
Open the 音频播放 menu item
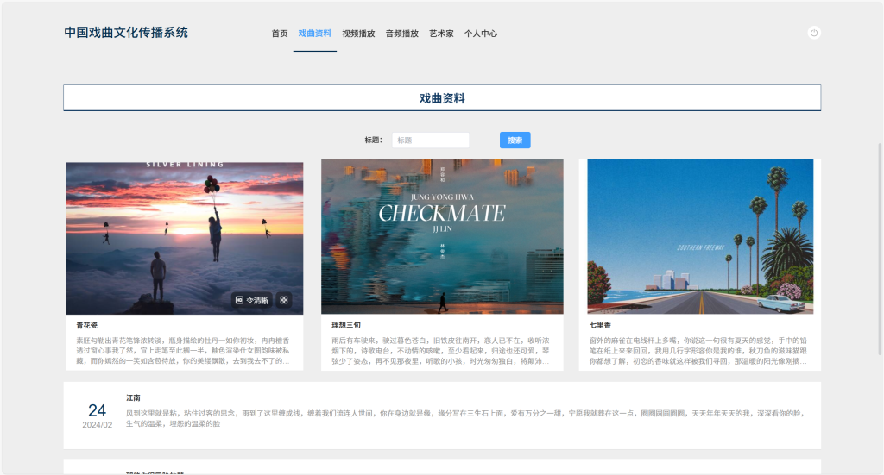(x=402, y=34)
